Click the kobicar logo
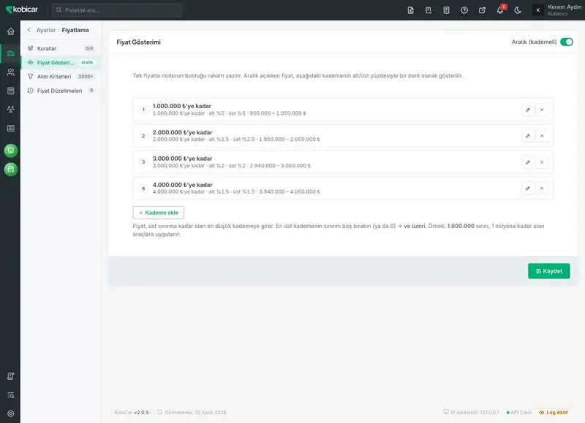The image size is (585, 423). pos(22,9)
